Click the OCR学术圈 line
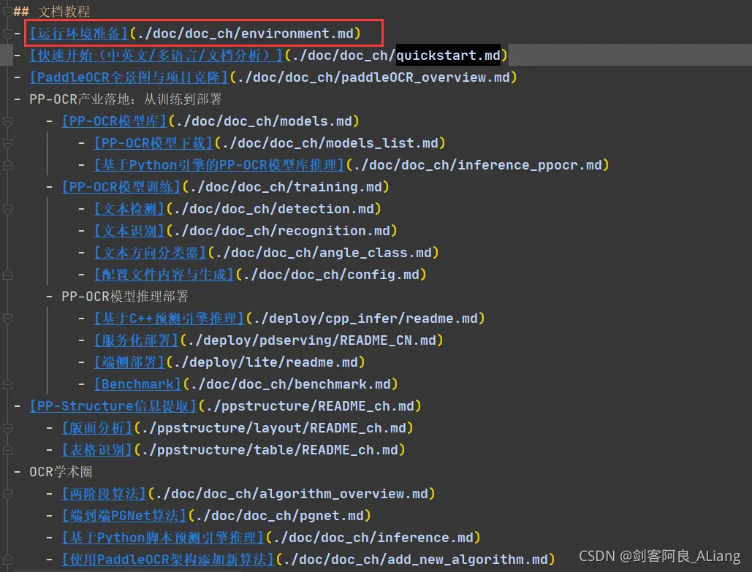 click(61, 472)
